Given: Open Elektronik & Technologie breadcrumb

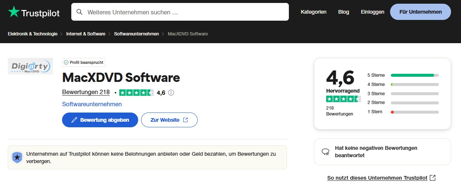Looking at the screenshot, I should (33, 34).
